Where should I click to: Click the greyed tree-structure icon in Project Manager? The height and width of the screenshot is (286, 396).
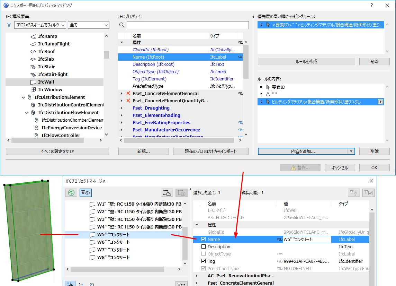(181, 193)
